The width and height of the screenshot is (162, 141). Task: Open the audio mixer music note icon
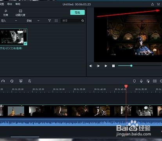[148, 81]
